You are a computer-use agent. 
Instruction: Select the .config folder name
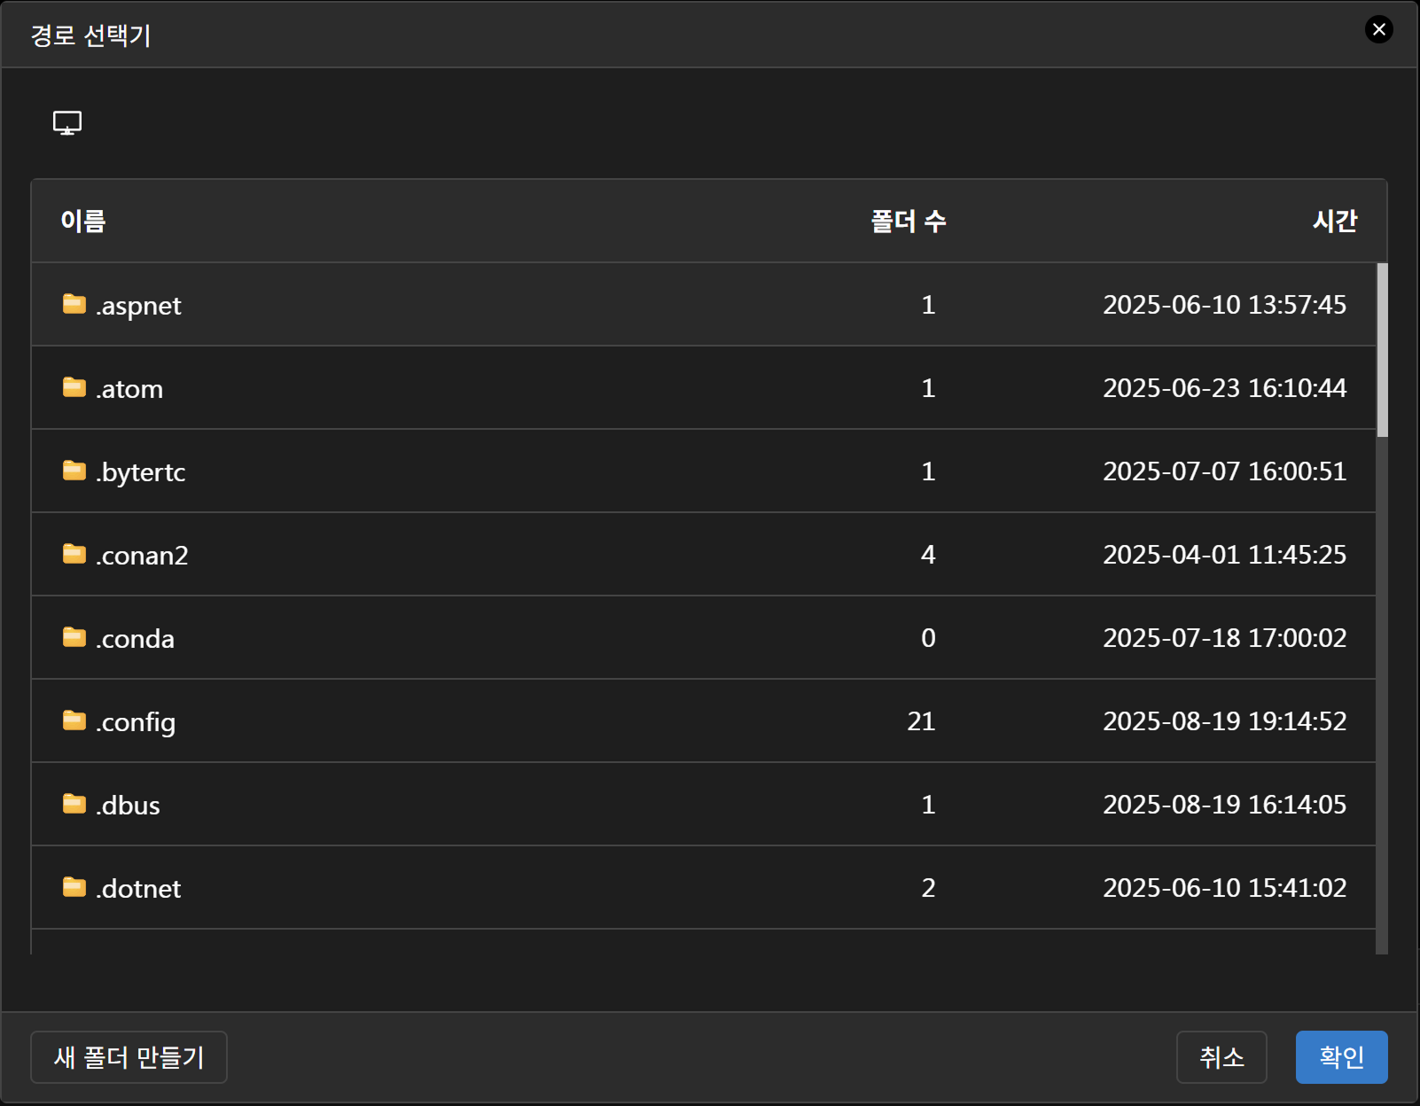coord(137,722)
